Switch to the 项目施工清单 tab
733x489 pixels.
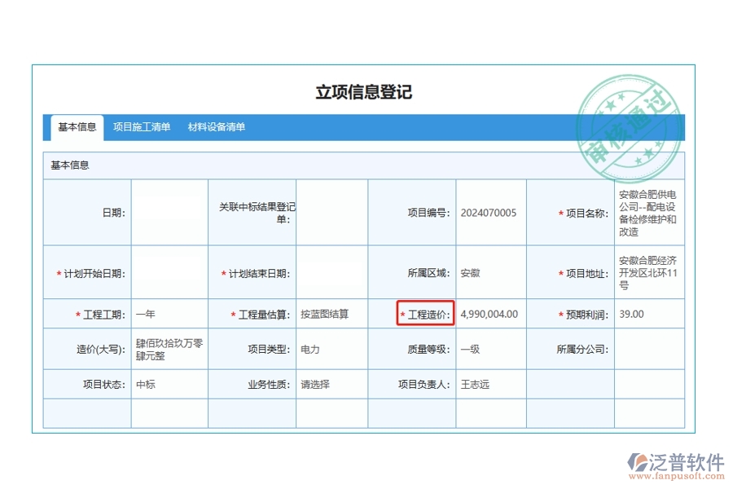pyautogui.click(x=142, y=126)
